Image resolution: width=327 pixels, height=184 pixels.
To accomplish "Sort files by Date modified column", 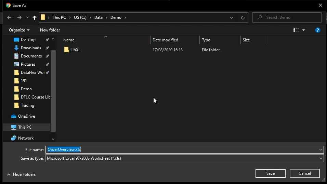I will click(165, 40).
